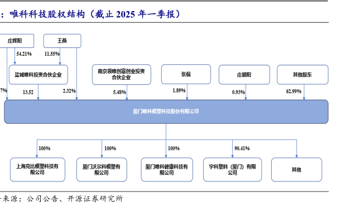Select the 庄朝阳 shareholder box

tap(244, 75)
